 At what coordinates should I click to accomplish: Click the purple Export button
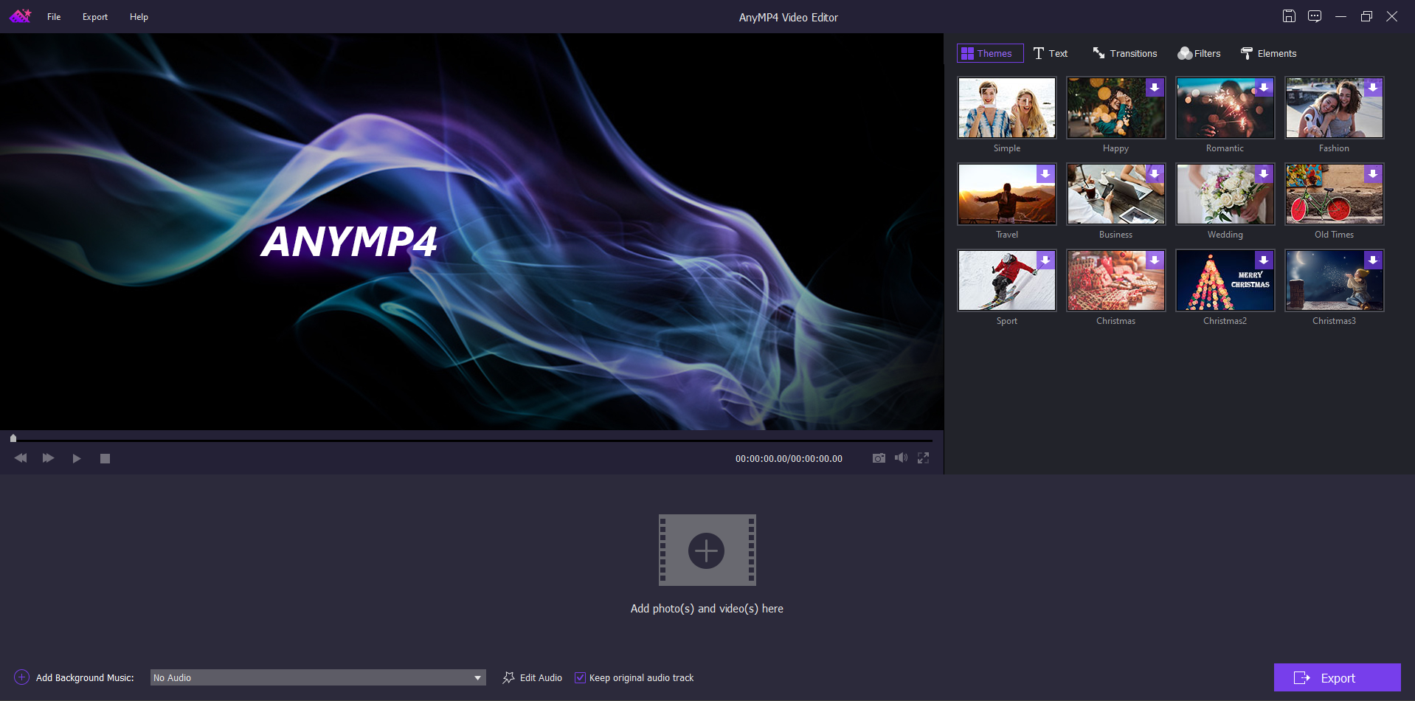(x=1337, y=677)
